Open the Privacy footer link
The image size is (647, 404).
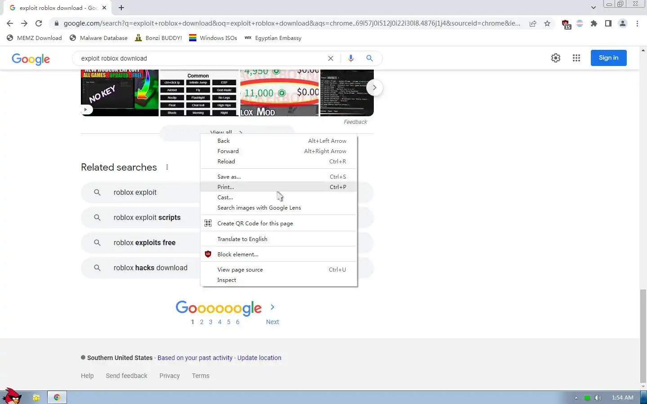pyautogui.click(x=169, y=376)
